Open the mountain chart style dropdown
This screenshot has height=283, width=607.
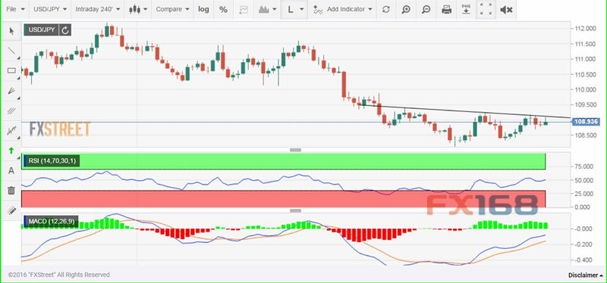coord(267,9)
